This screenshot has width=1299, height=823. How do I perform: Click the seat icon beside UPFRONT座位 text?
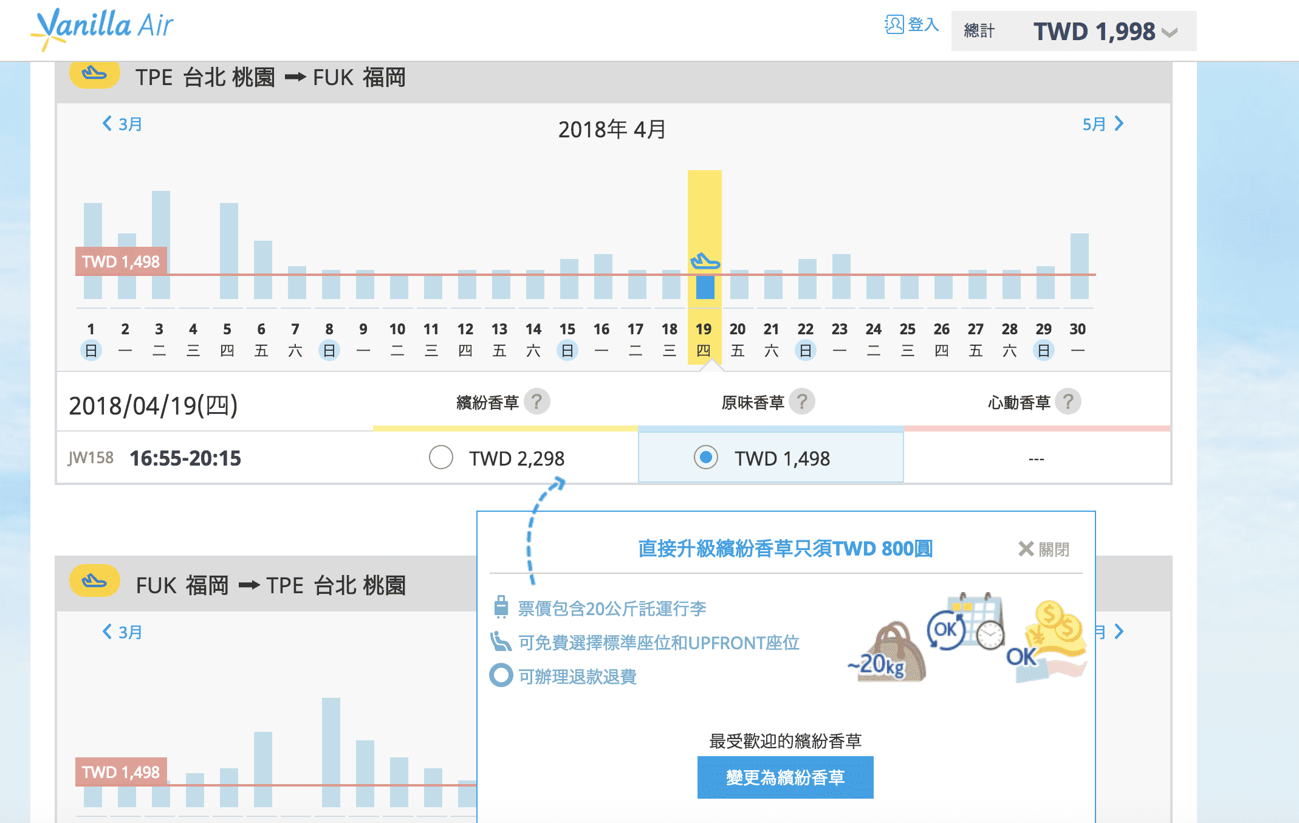[501, 642]
